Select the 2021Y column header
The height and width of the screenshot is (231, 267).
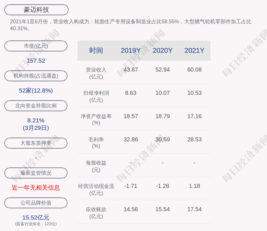click(x=194, y=51)
